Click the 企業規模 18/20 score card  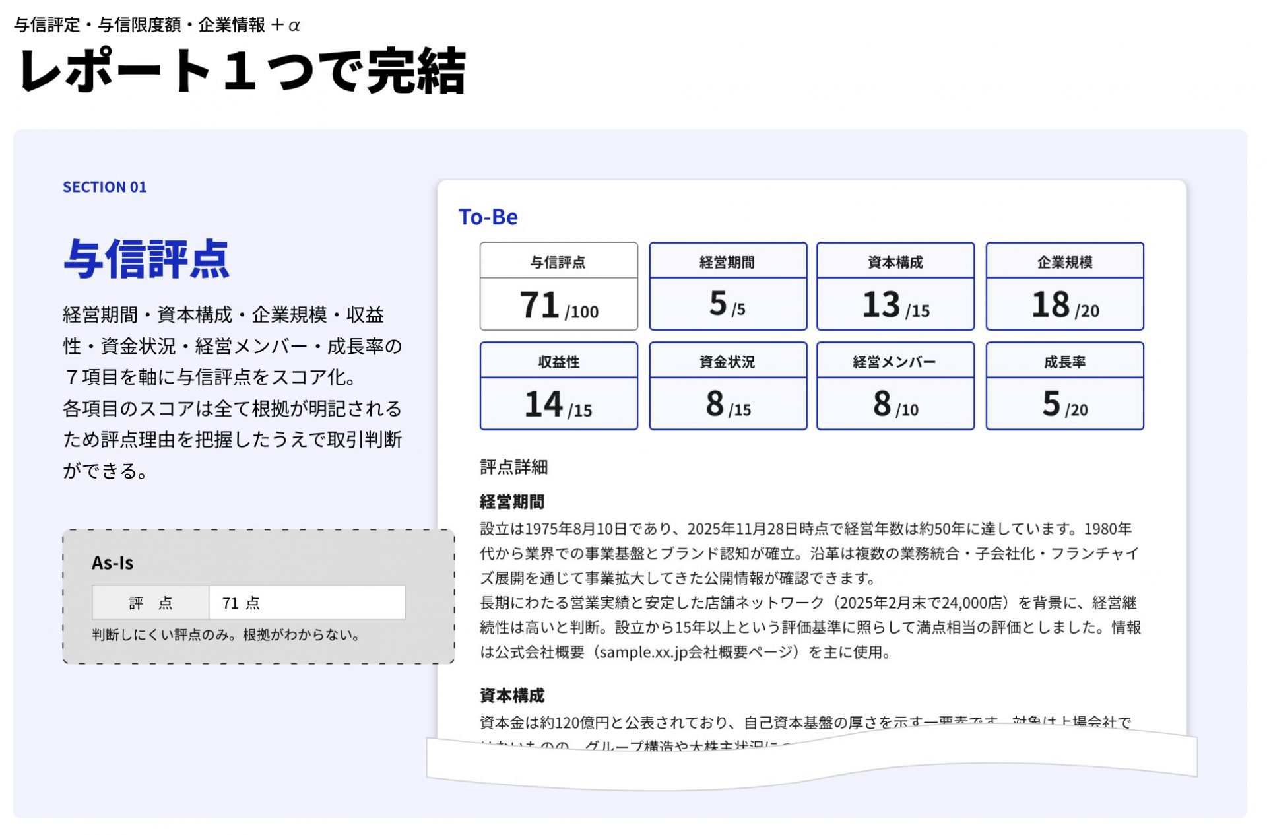coord(1064,286)
